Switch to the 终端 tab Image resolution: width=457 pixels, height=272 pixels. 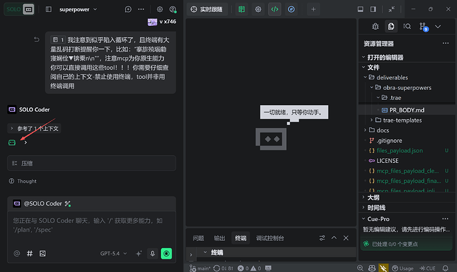[240, 238]
